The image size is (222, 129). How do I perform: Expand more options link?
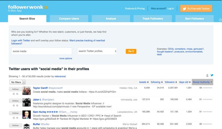(x=65, y=58)
